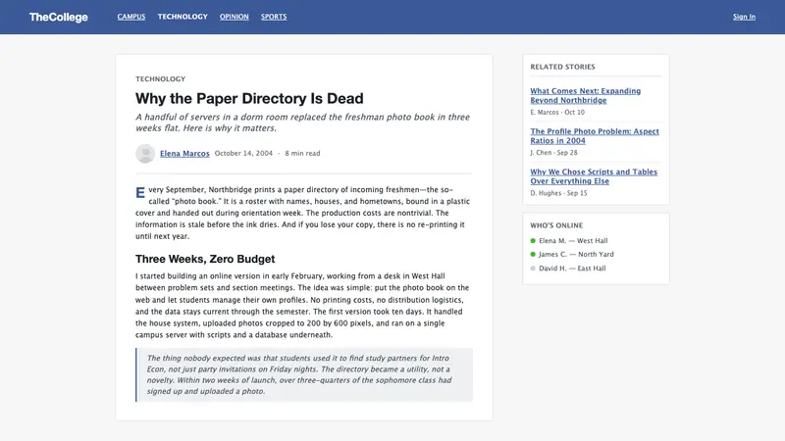
Task: Click the italic pull quote about study partners
Action: click(x=304, y=374)
